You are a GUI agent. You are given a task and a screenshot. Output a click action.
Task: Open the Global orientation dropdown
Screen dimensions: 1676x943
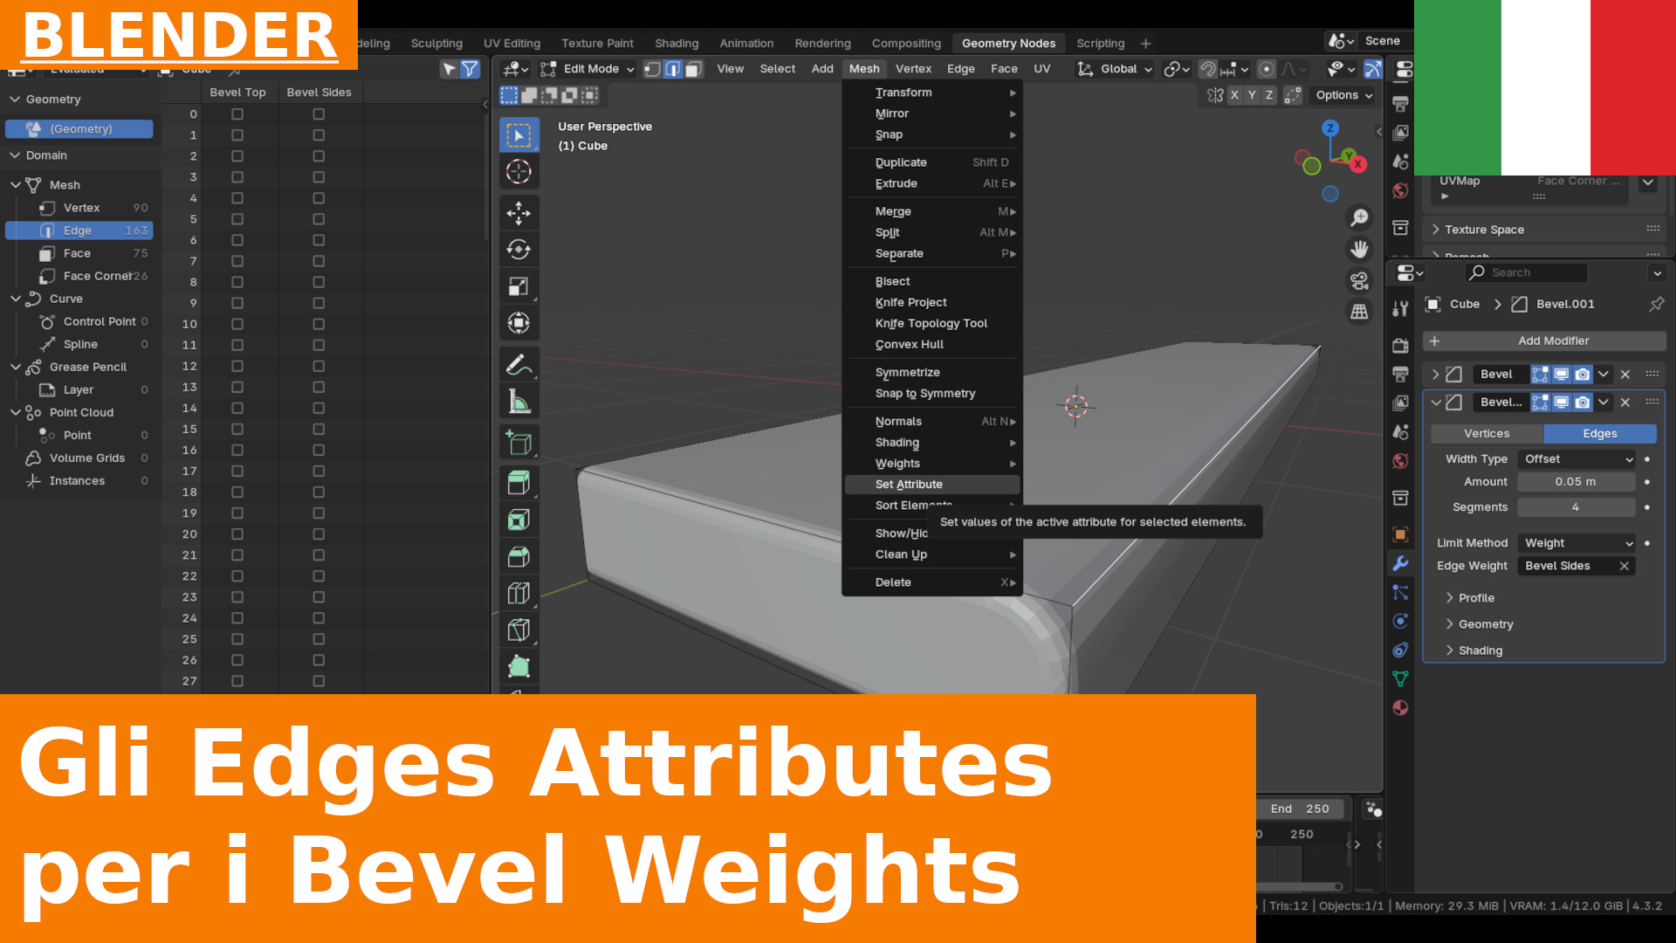tap(1116, 69)
